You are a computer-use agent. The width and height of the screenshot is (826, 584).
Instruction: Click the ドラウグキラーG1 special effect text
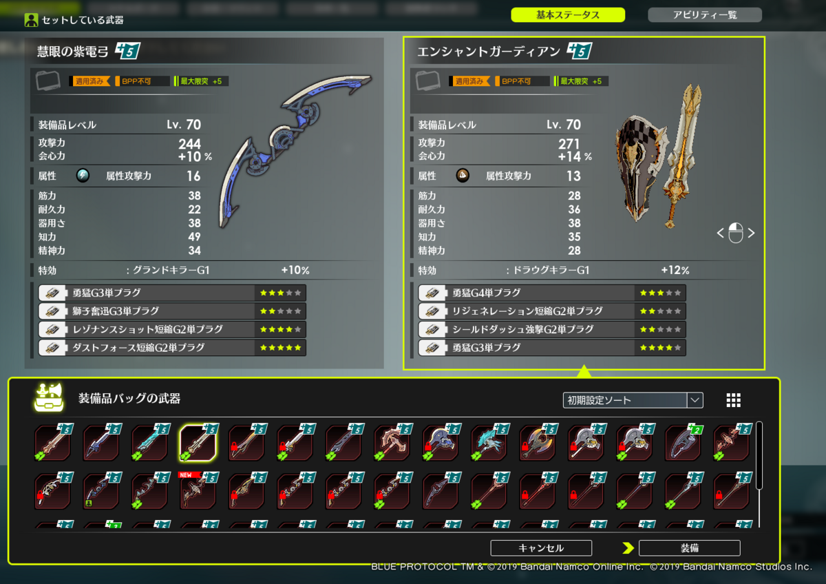547,271
